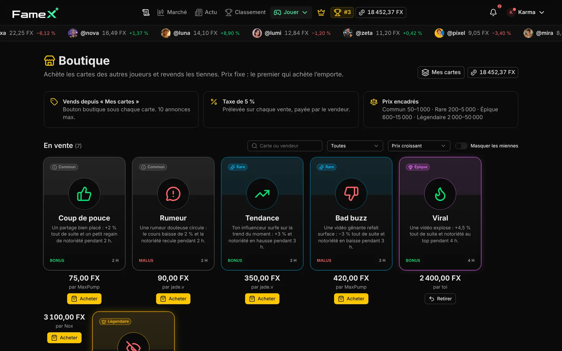Click the #3 rank badge
This screenshot has height=351, width=562.
(x=342, y=12)
